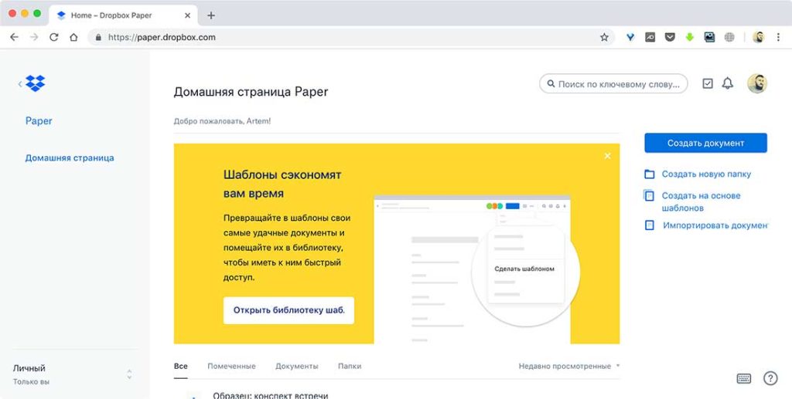Select the Home – Dropbox Paper tab
This screenshot has height=399, width=792.
[x=123, y=15]
